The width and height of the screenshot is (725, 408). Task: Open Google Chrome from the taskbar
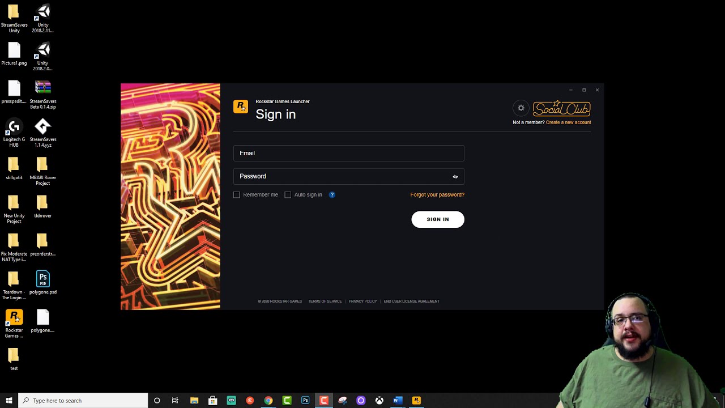(268, 401)
